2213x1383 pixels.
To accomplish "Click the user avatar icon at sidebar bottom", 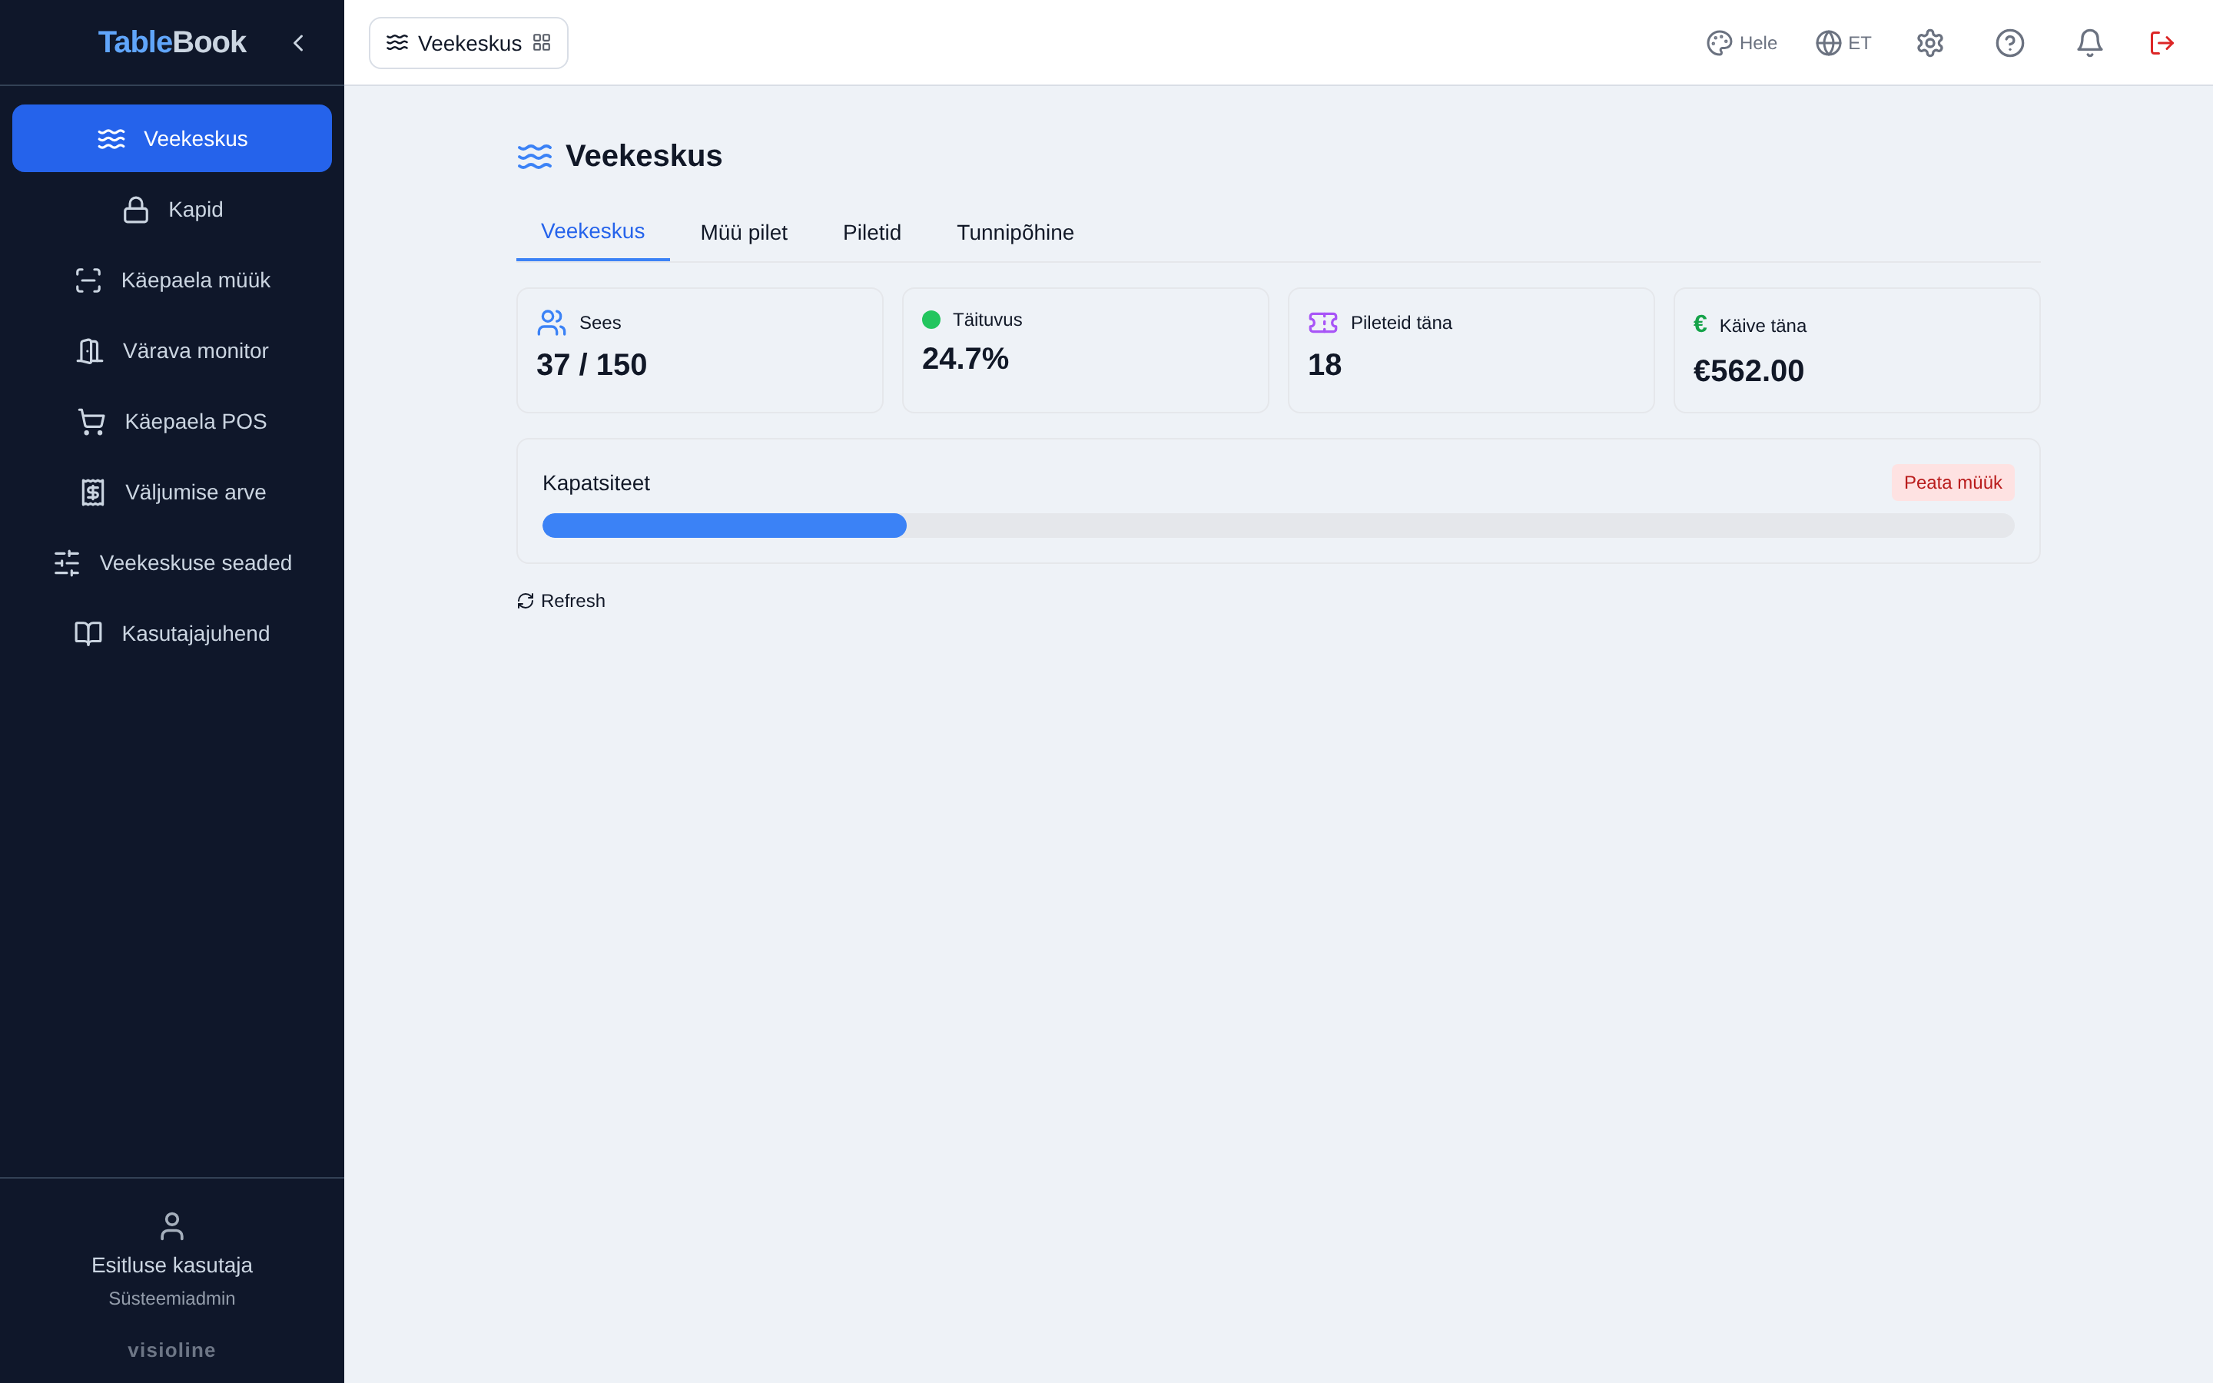I will click(x=172, y=1225).
